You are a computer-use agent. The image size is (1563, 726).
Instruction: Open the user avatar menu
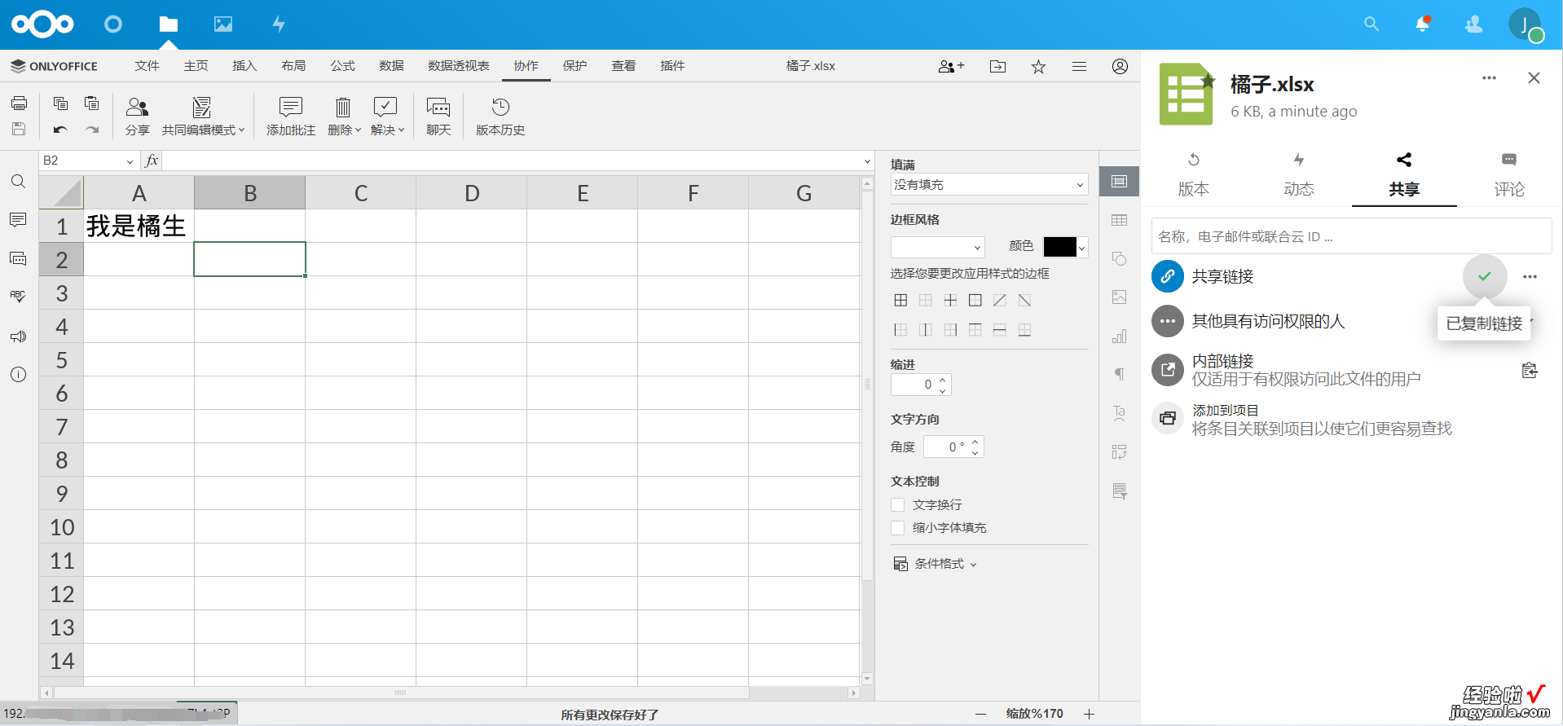1525,24
